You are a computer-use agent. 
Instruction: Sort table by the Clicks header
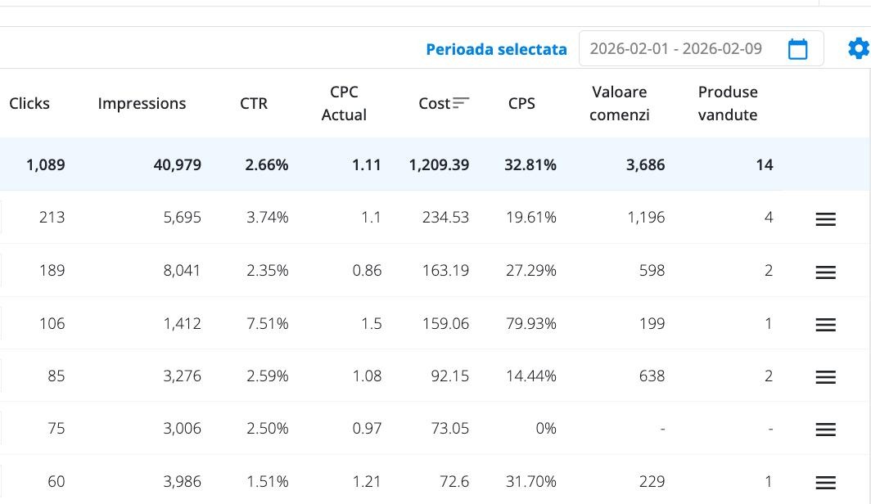(29, 103)
